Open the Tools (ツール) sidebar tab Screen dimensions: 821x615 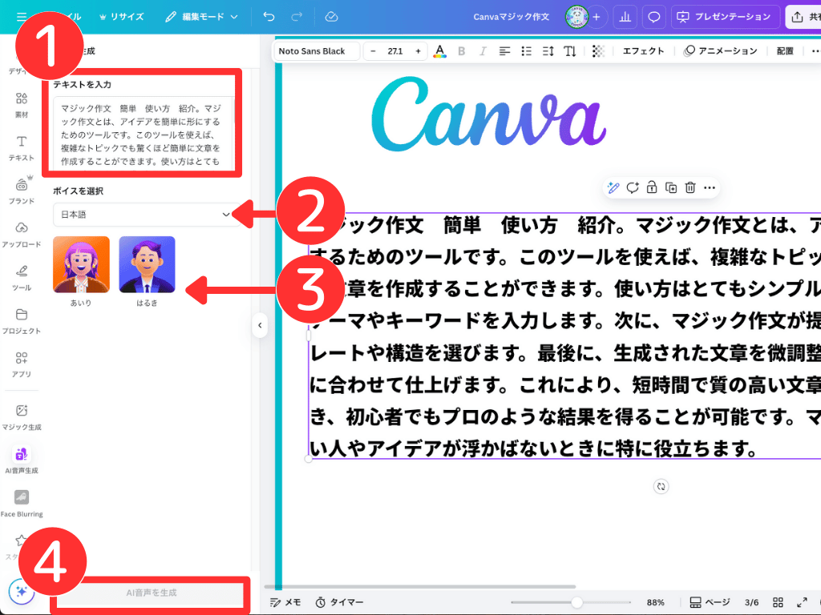(22, 278)
